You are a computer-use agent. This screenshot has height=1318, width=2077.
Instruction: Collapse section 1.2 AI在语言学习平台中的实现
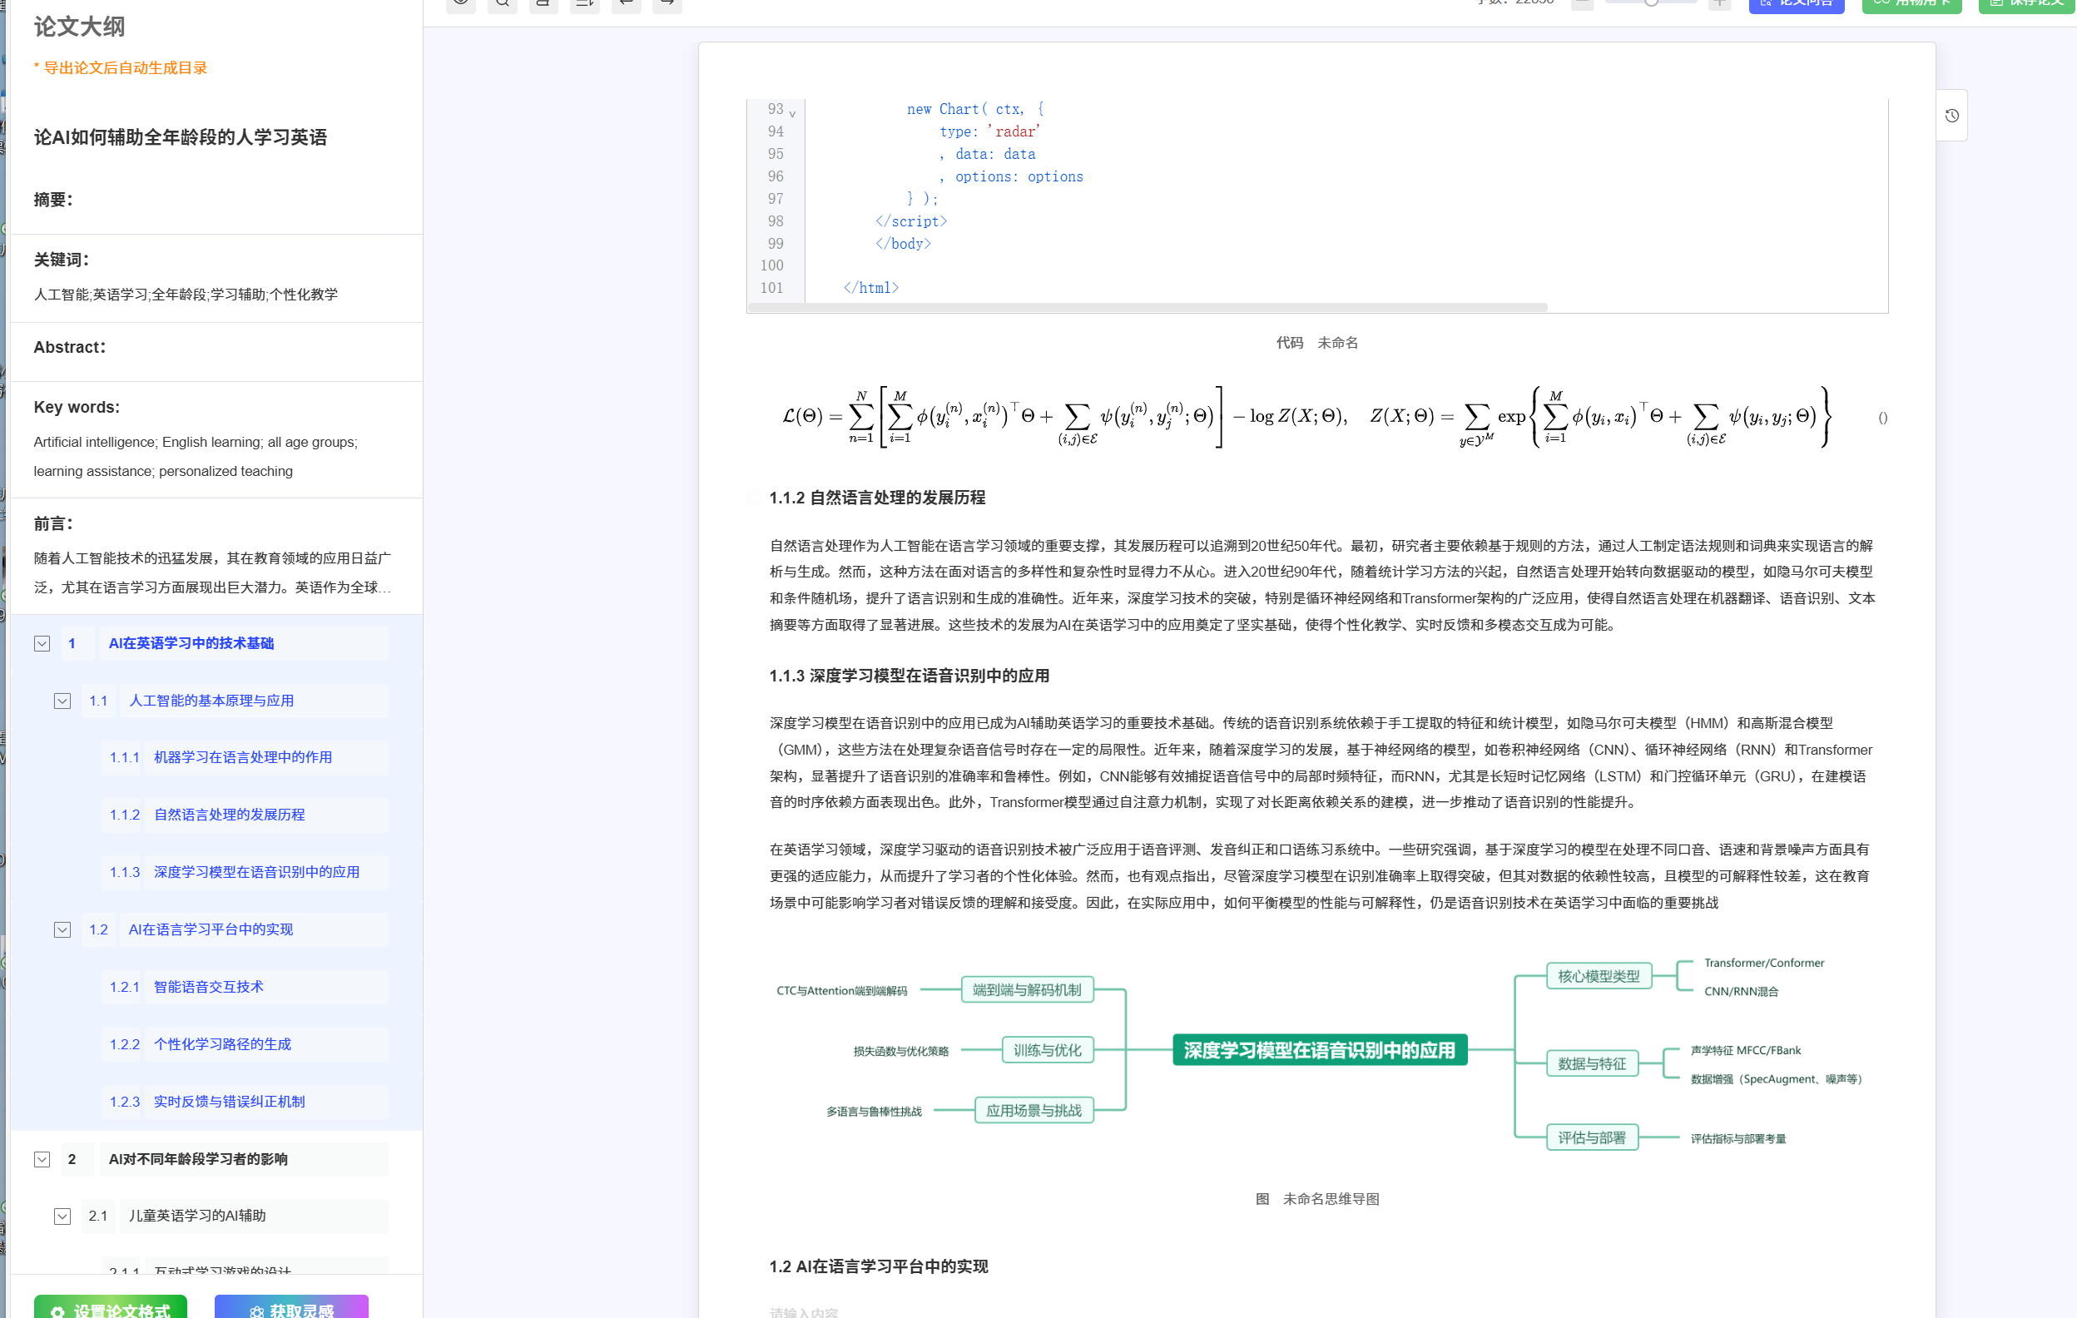[x=62, y=929]
